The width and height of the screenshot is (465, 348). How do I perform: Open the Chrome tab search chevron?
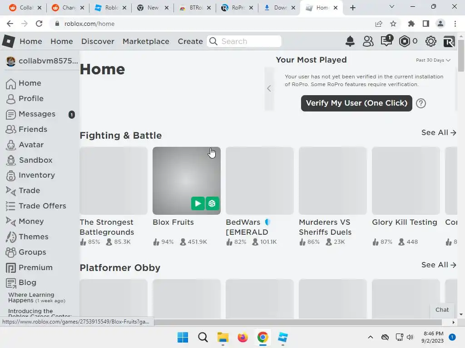[x=392, y=6]
